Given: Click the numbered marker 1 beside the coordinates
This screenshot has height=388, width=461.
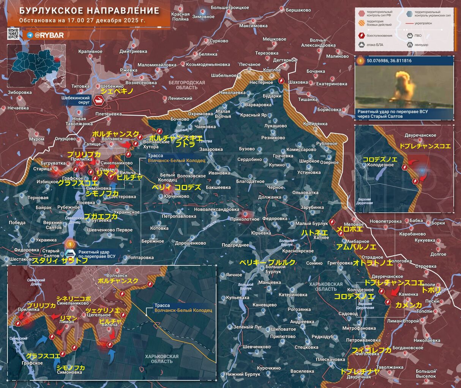Looking at the screenshot, I should tap(361, 61).
